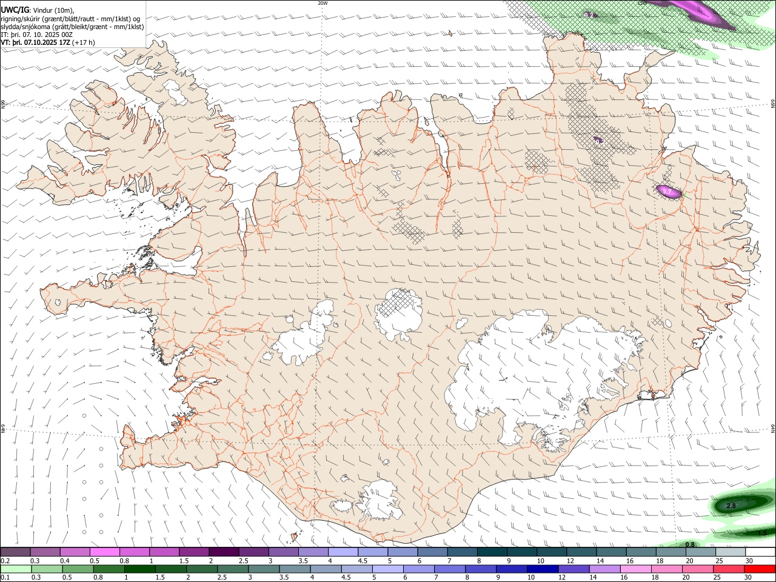Click the darkest green 1 to 1.5 rain swatch
The height and width of the screenshot is (582, 776).
pyautogui.click(x=139, y=569)
